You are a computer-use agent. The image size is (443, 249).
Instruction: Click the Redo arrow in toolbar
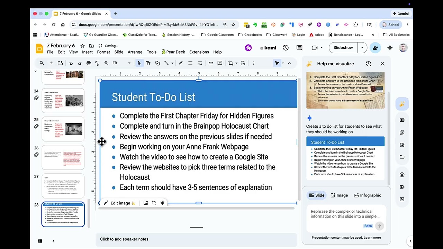pyautogui.click(x=80, y=63)
